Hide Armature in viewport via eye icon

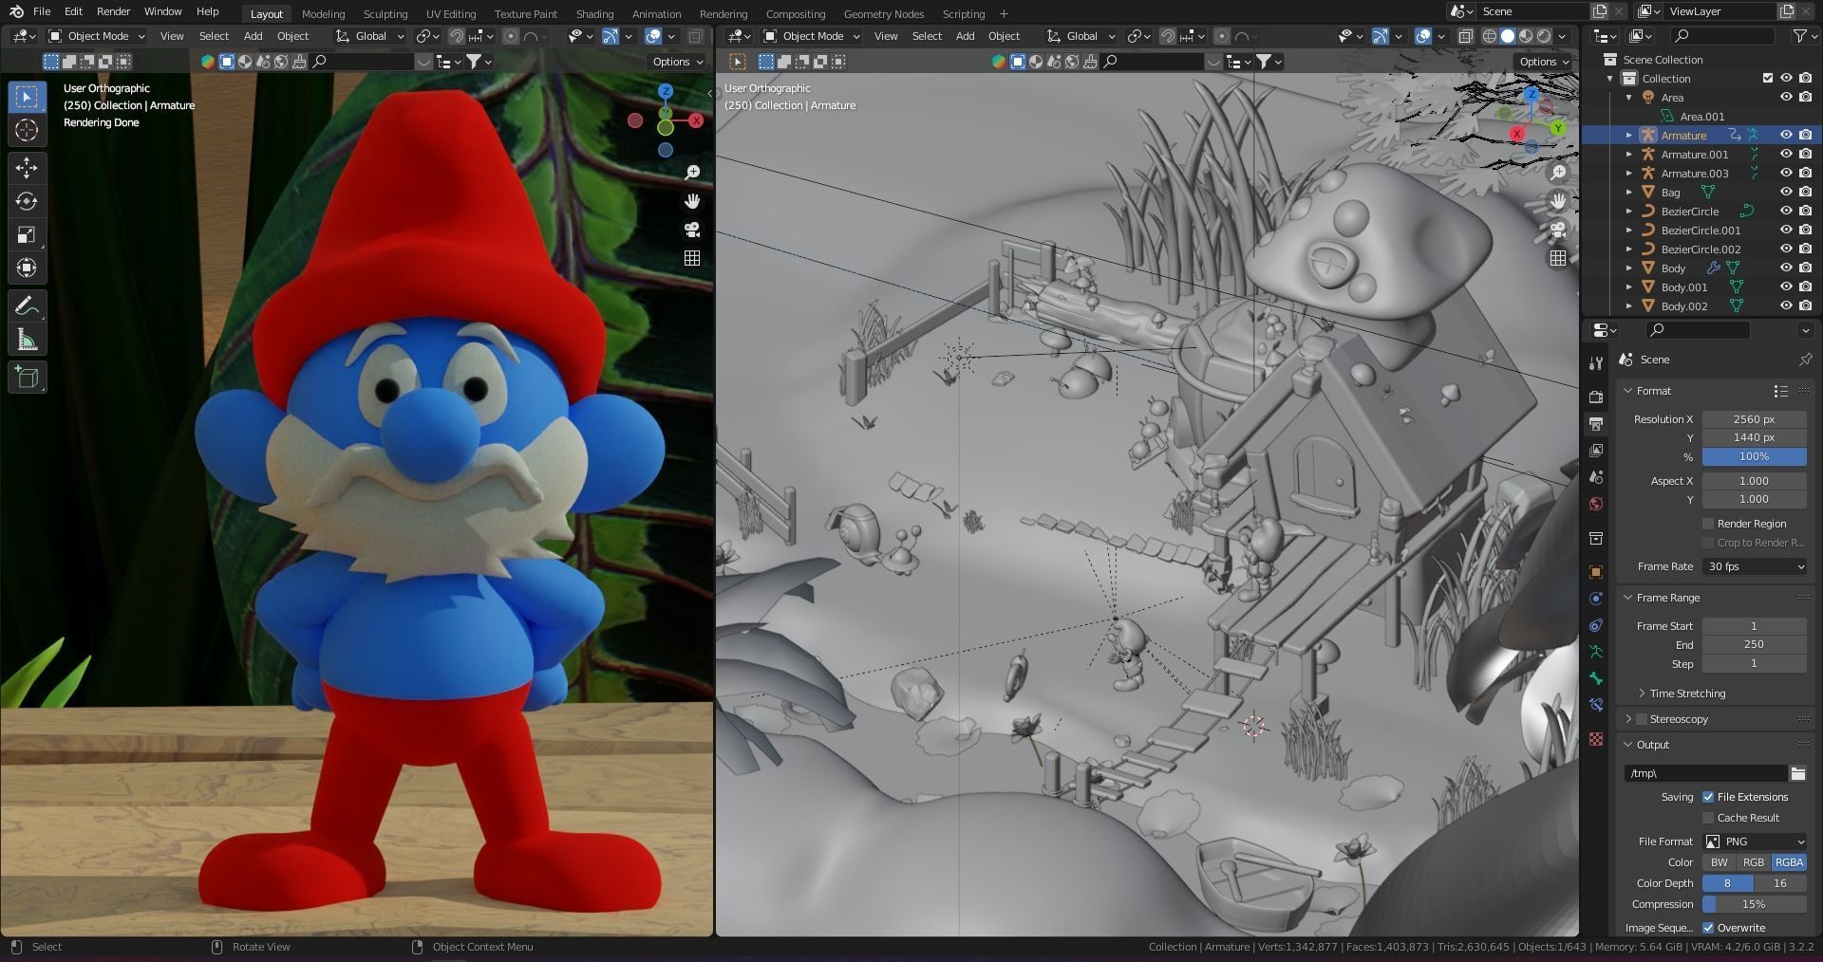coord(1786,135)
